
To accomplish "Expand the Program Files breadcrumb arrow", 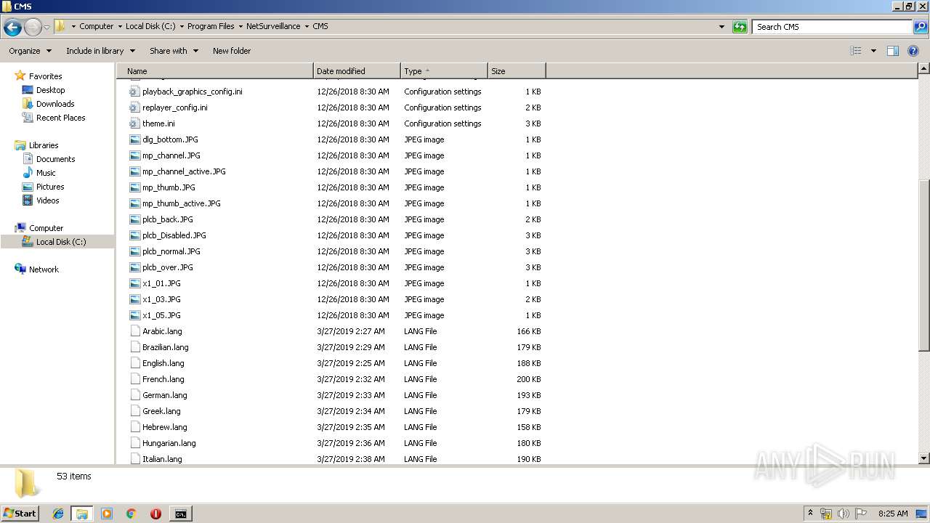I will click(240, 26).
